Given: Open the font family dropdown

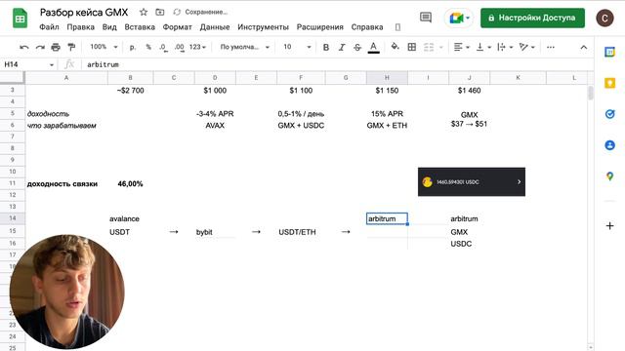Looking at the screenshot, I should (x=245, y=47).
